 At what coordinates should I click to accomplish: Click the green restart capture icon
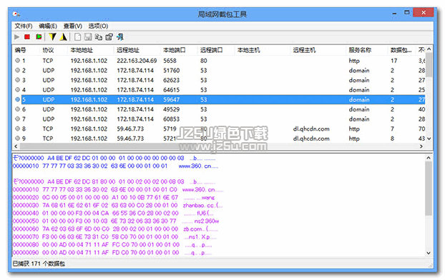coord(39,37)
